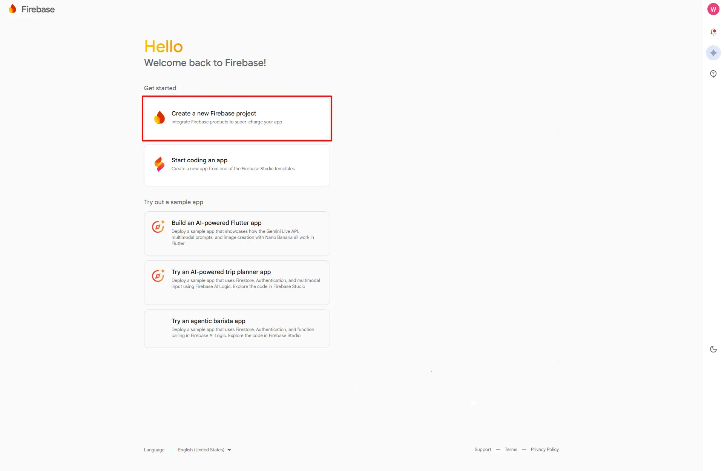This screenshot has height=471, width=724.
Task: Click the trip planner compass icon
Action: tap(158, 276)
